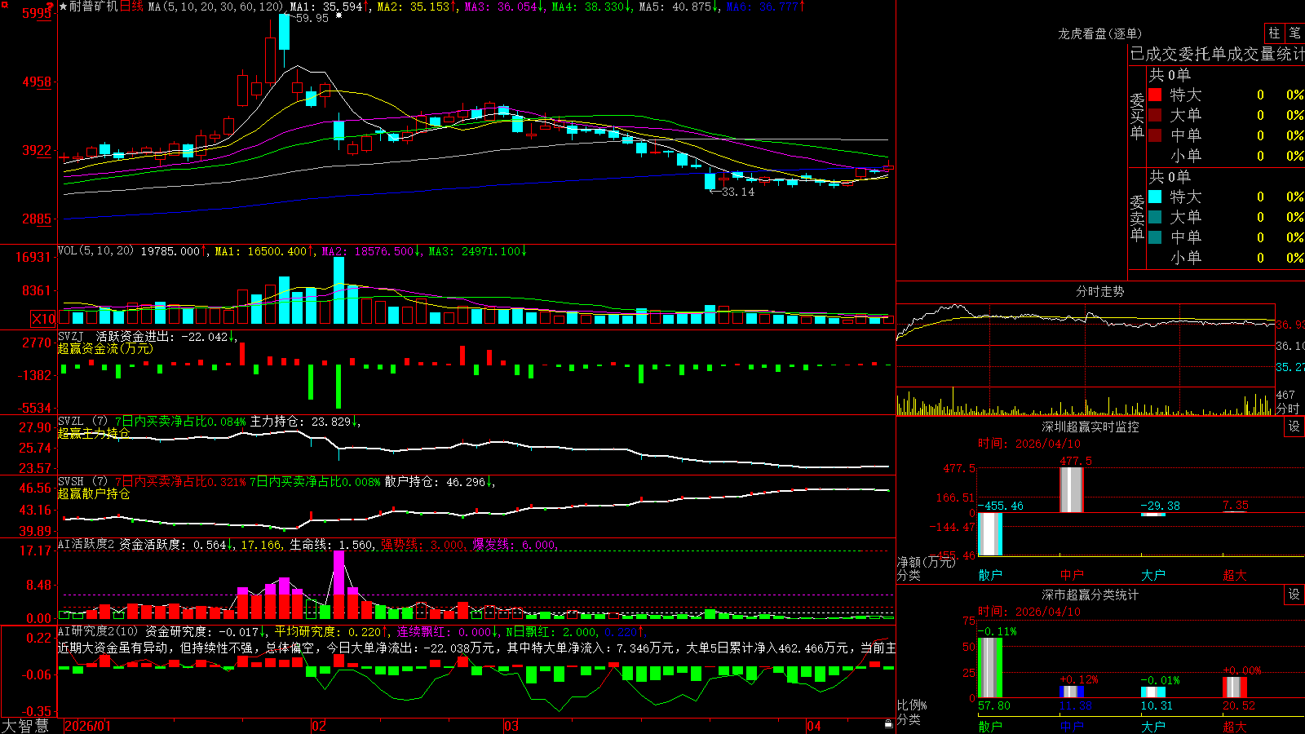Screen dimensions: 1305x734
Task: Click the SVSH (7) indicator name
Action: 83,481
